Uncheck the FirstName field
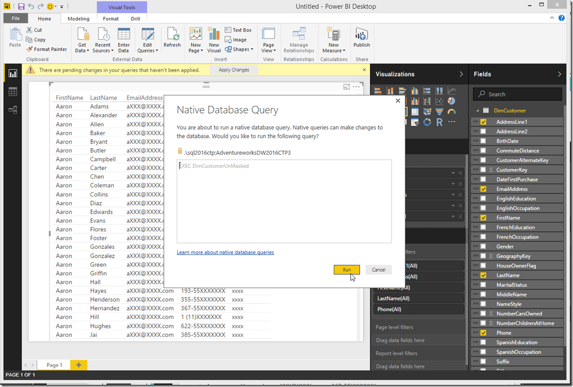 click(x=483, y=218)
